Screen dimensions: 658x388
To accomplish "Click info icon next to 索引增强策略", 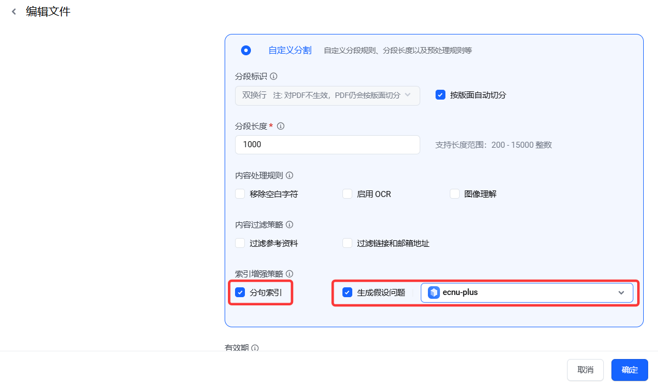I will [289, 274].
